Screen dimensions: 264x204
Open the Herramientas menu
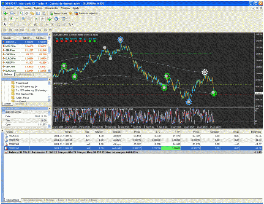52,8
